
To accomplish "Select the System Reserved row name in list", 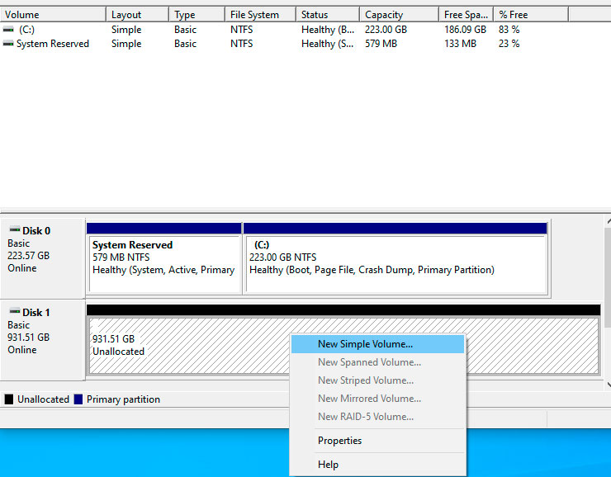I will (x=53, y=44).
